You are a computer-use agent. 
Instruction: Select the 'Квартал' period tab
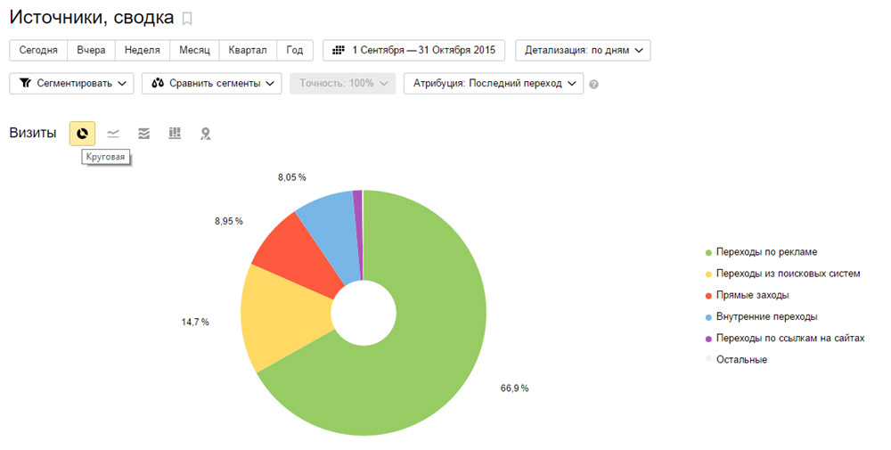[247, 51]
